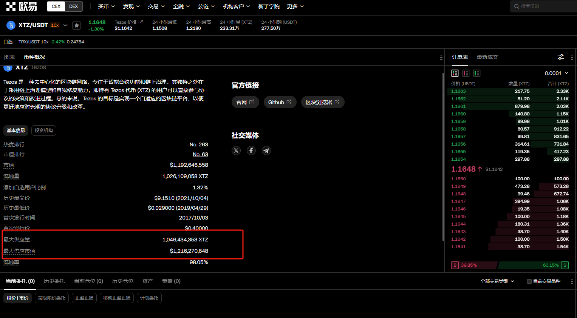Switch to the 最新成交 tab
Screen dimensions: 577x318
tap(487, 57)
